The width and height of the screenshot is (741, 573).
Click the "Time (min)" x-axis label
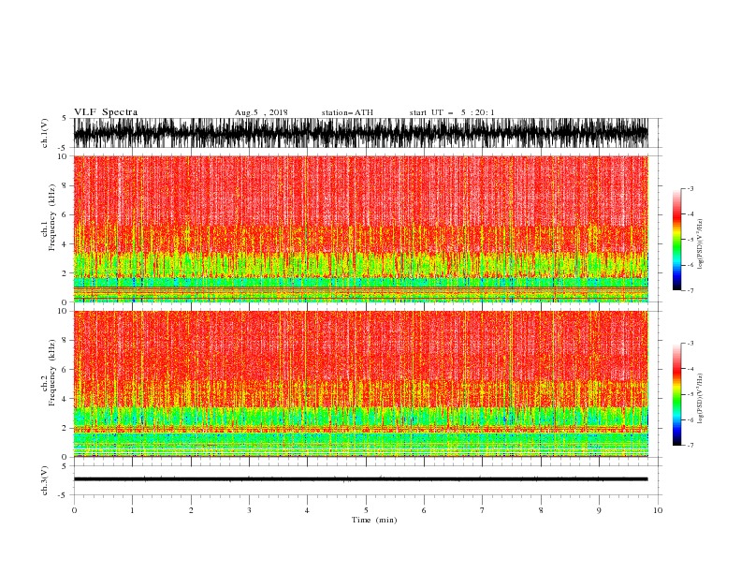pos(374,520)
